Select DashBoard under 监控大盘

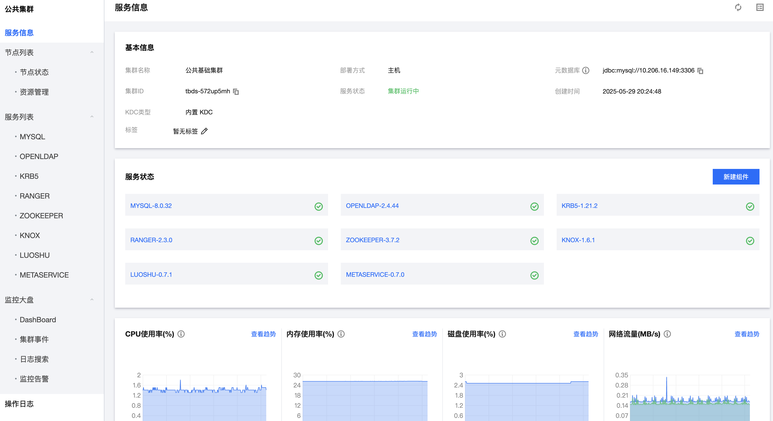click(38, 319)
